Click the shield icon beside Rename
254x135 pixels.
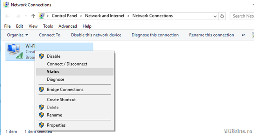pyautogui.click(x=41, y=115)
